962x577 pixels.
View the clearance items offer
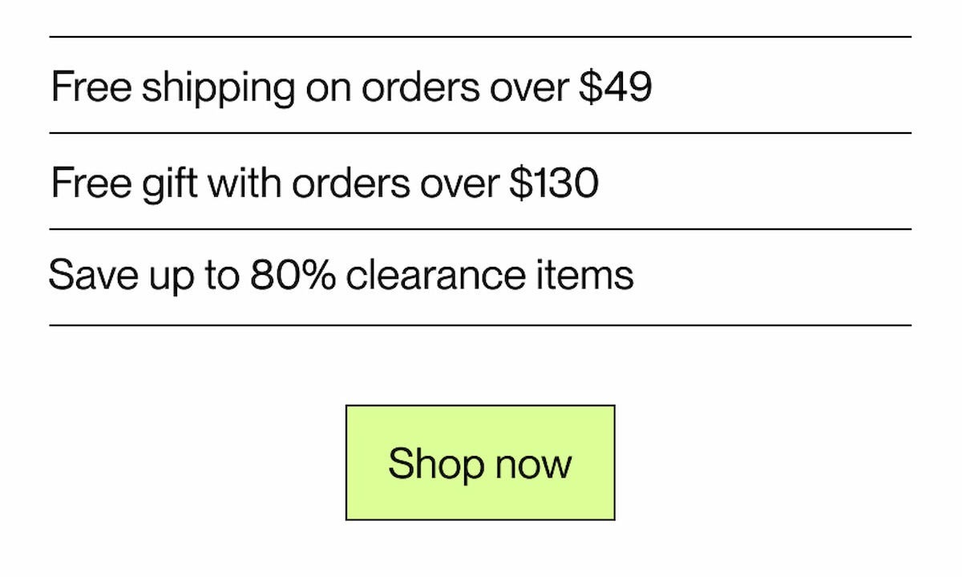tap(342, 274)
